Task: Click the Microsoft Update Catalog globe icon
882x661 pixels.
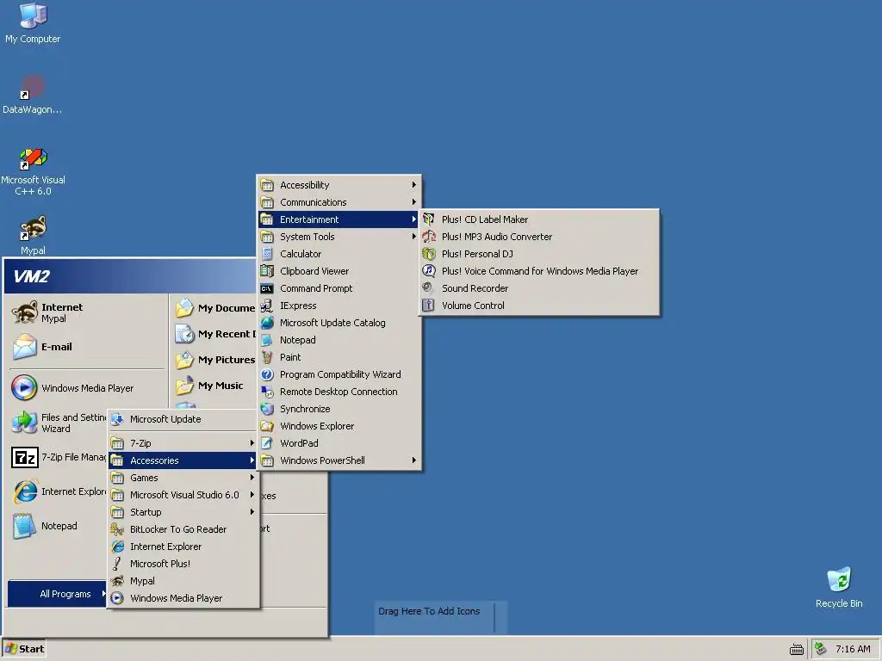Action: (267, 323)
